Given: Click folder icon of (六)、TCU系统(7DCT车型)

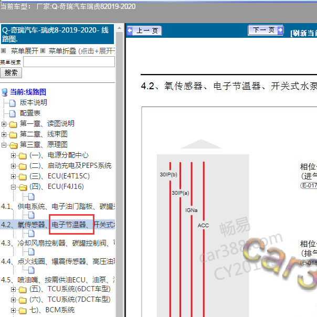Looking at the screenshot, I should (x=23, y=300).
